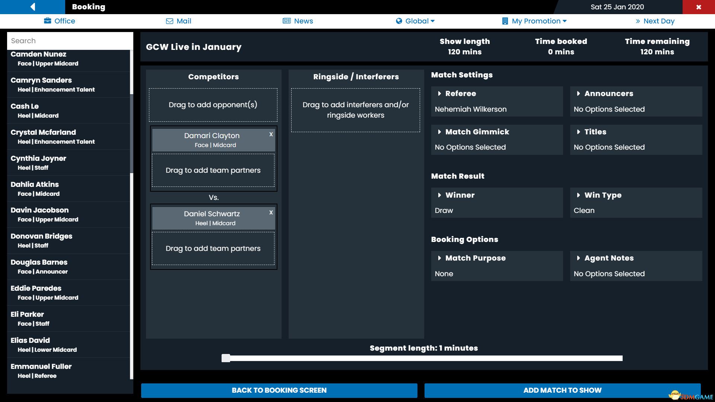715x402 pixels.
Task: Open the Global dropdown menu
Action: click(x=432, y=21)
